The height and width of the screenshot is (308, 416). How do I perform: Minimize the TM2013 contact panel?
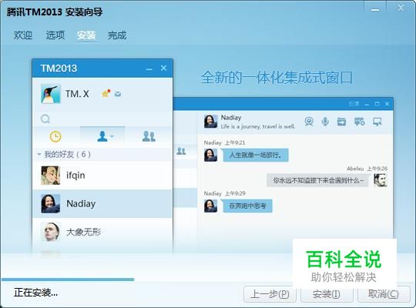click(149, 69)
